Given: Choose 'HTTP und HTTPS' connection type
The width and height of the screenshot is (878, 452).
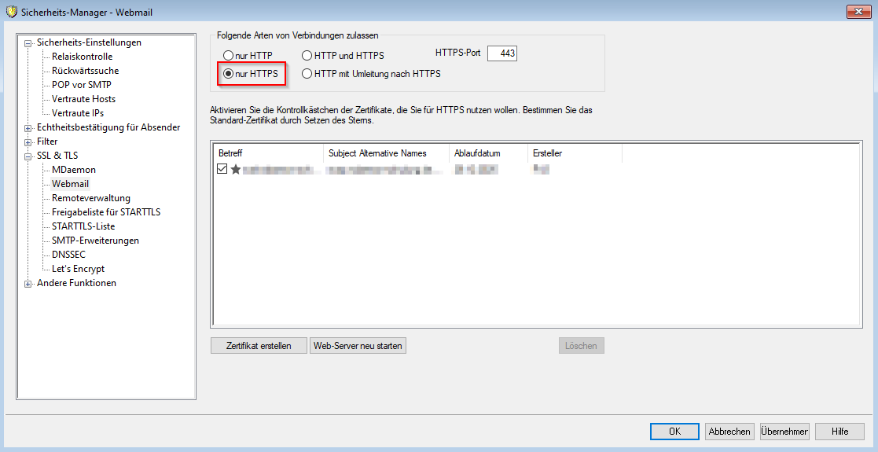Looking at the screenshot, I should [x=307, y=56].
